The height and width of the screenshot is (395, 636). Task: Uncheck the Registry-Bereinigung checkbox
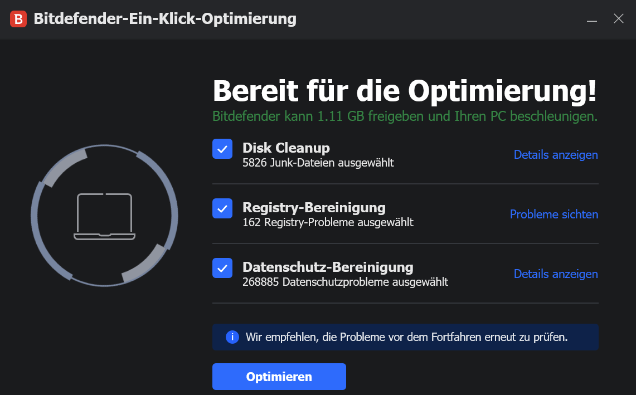tap(222, 208)
